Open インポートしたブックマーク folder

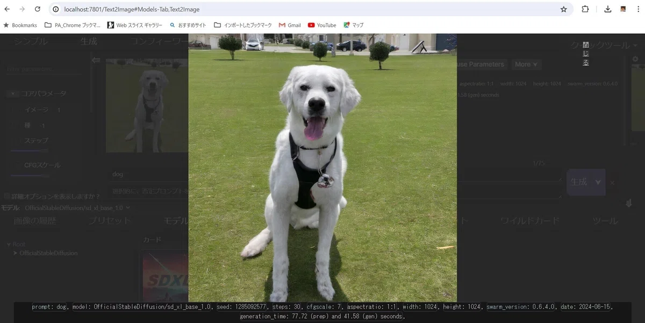243,25
